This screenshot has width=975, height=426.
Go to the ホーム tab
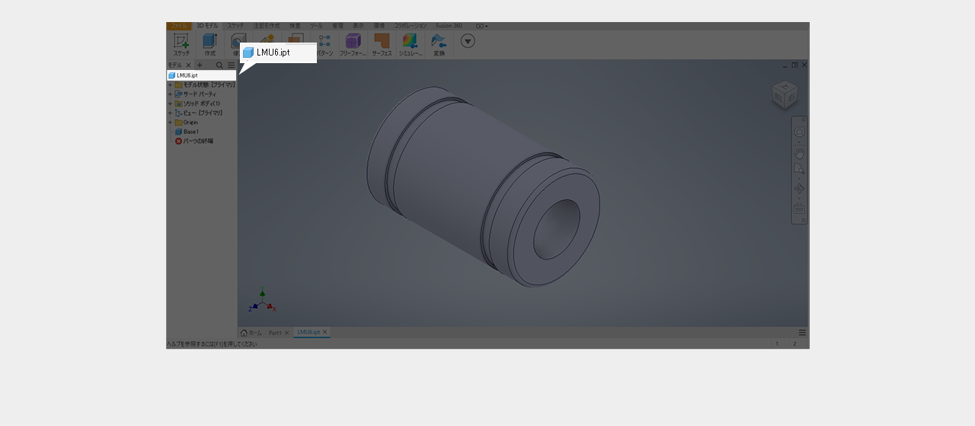coord(251,333)
